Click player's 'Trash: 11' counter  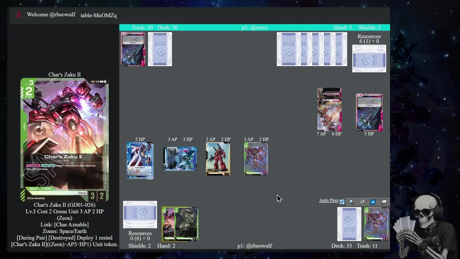point(367,246)
